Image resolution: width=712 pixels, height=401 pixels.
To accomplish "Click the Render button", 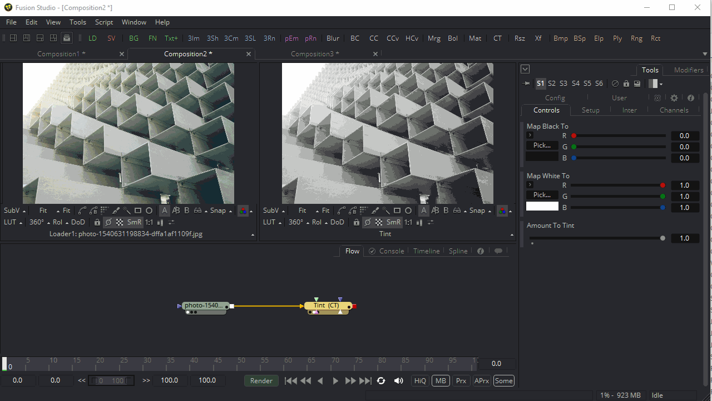I will [261, 381].
